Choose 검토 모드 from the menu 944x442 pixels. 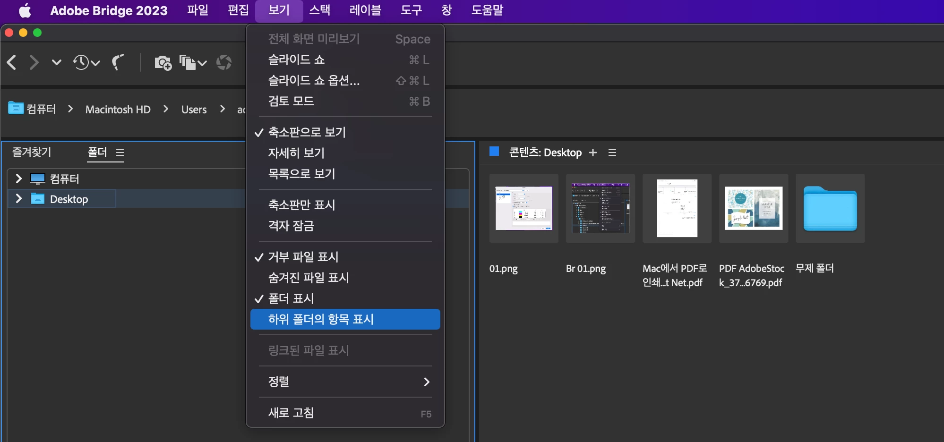[345, 102]
